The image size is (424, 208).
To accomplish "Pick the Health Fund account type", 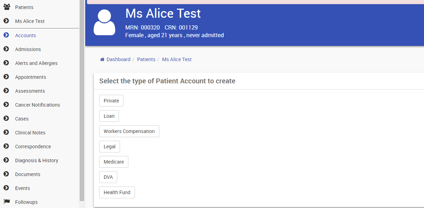I will [x=117, y=192].
